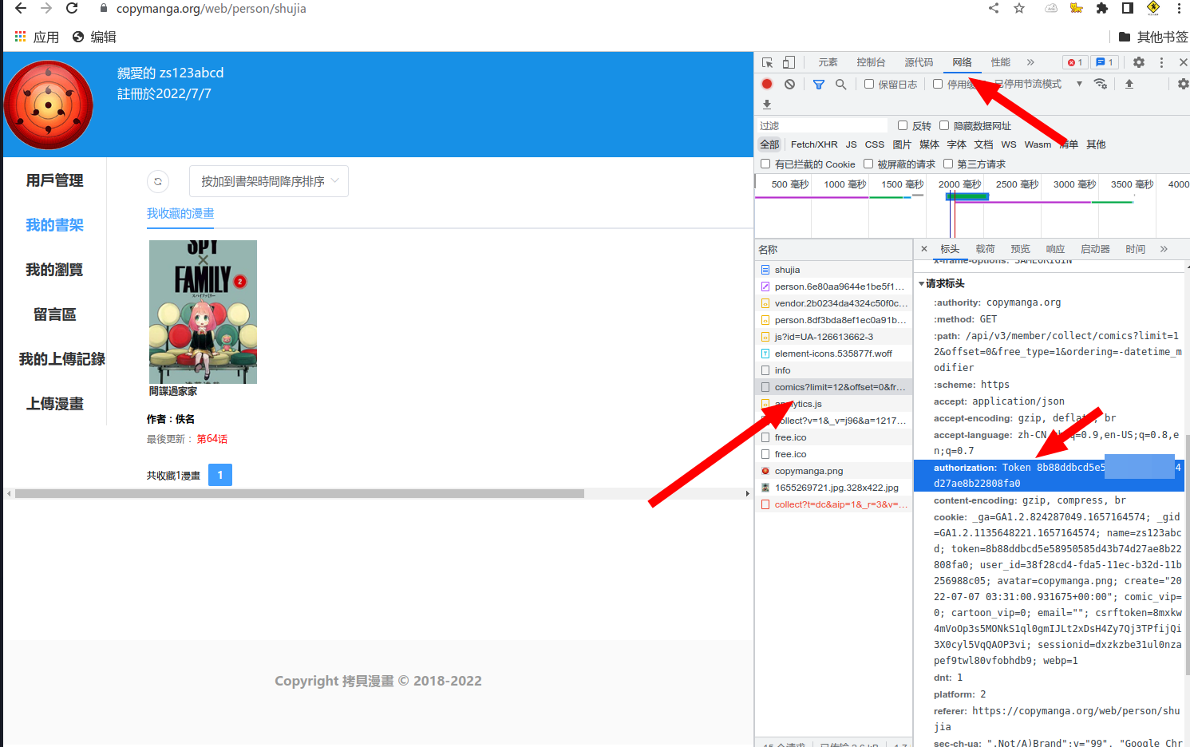This screenshot has height=747, width=1190.
Task: Open the 响应 request tab
Action: tap(1056, 249)
